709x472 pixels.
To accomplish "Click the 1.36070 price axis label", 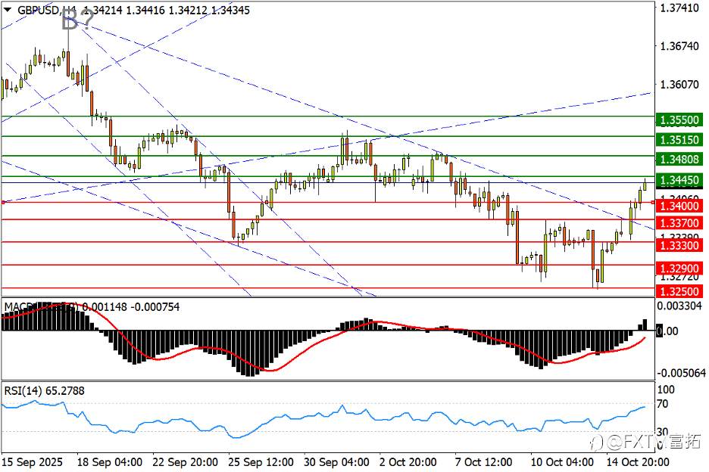I will coord(679,85).
